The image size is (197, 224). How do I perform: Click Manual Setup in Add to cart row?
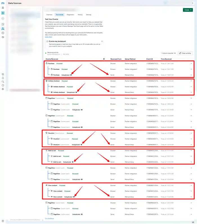coord(129,162)
